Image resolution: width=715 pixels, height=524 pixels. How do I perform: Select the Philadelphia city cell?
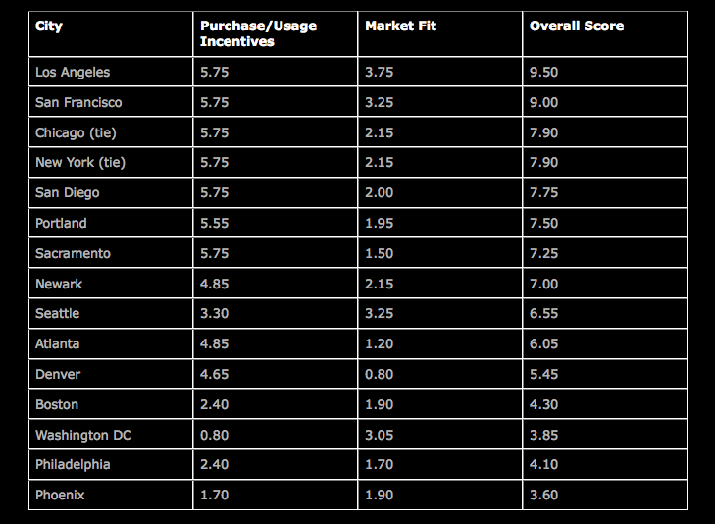(73, 465)
